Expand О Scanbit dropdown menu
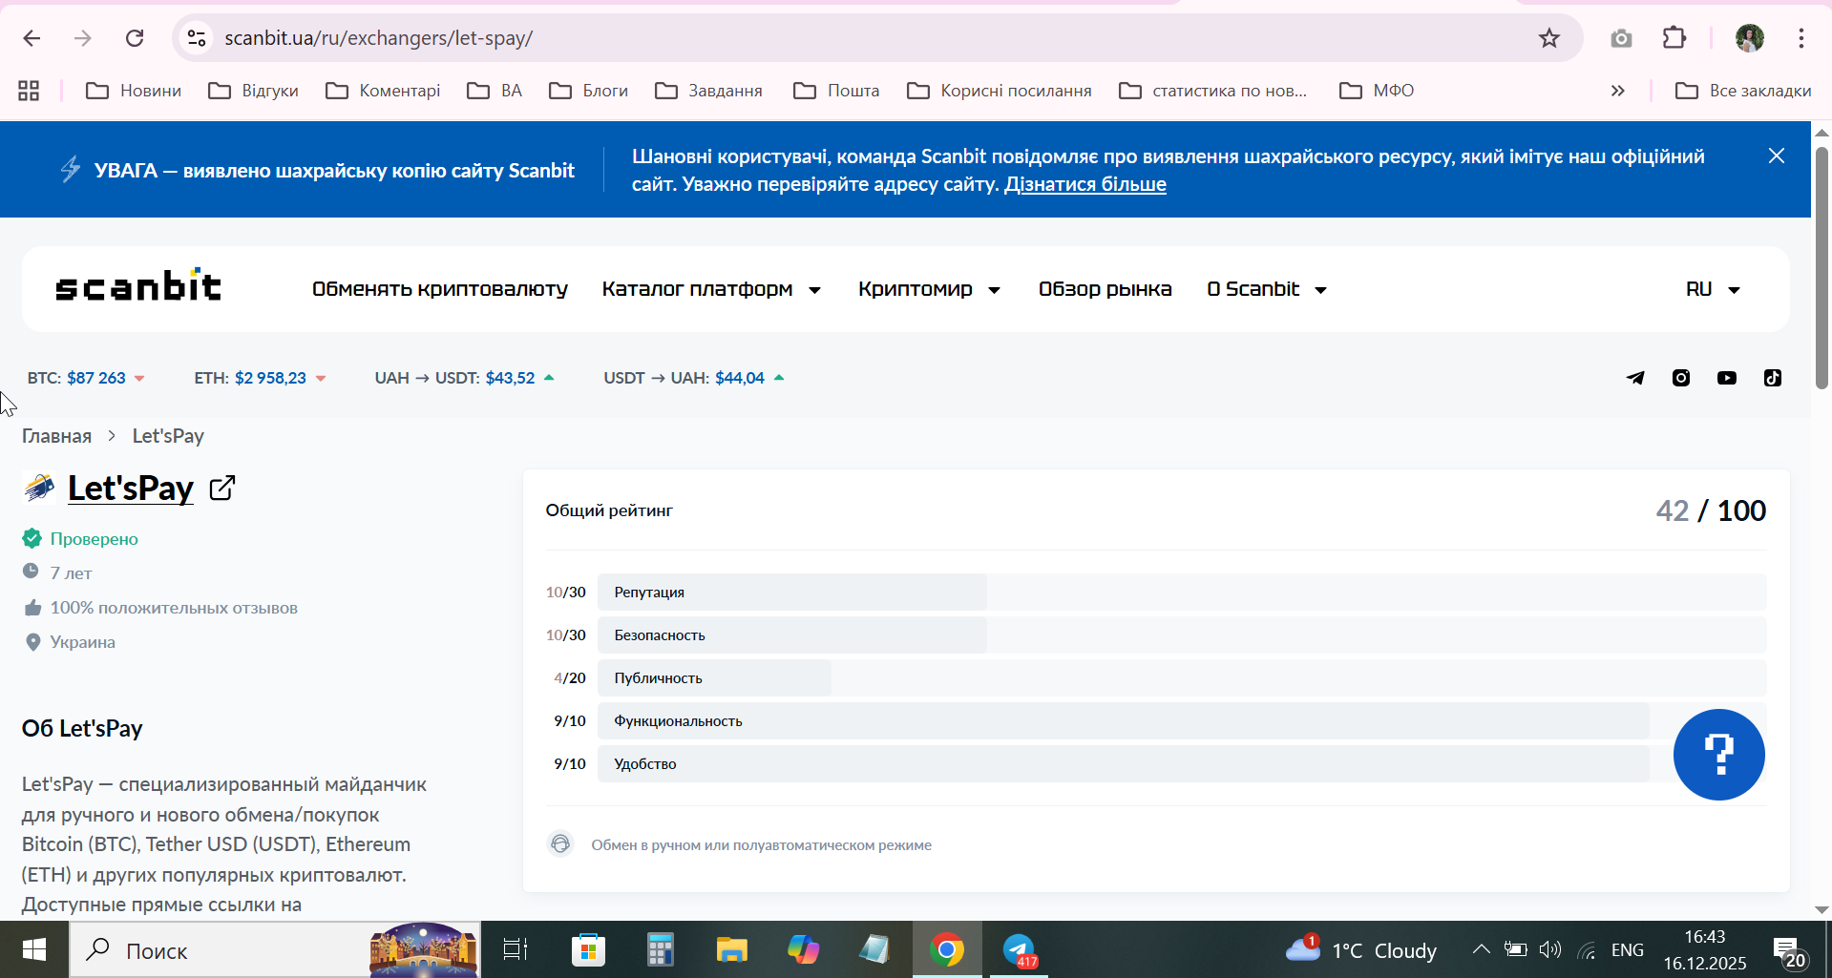The width and height of the screenshot is (1832, 978). click(1267, 289)
